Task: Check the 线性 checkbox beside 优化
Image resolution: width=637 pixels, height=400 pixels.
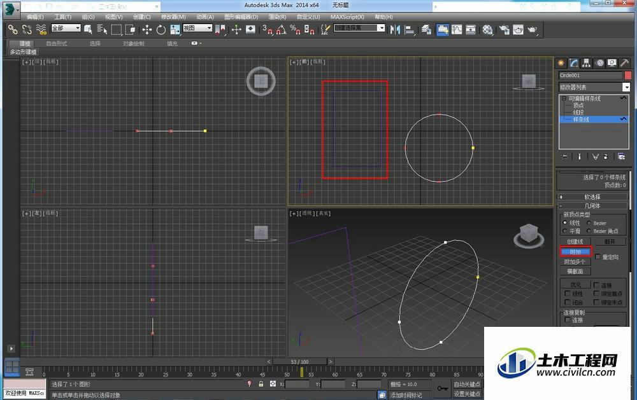Action: (x=567, y=293)
